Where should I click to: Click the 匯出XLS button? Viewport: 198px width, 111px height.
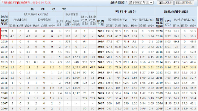(x=165, y=2)
